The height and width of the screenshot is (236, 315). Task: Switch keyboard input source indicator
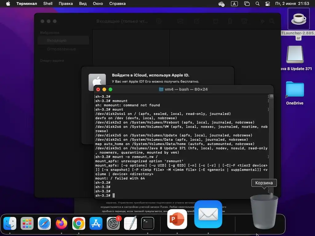(234, 4)
